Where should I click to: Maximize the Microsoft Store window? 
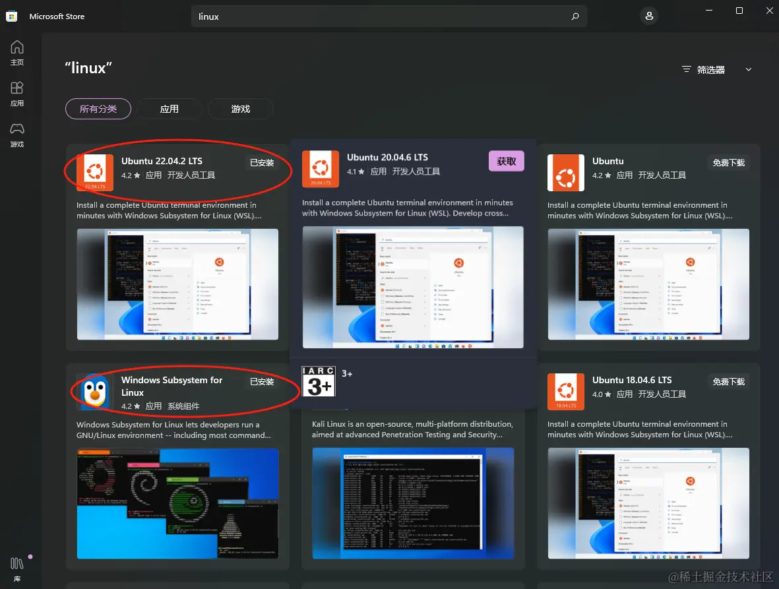click(x=739, y=11)
